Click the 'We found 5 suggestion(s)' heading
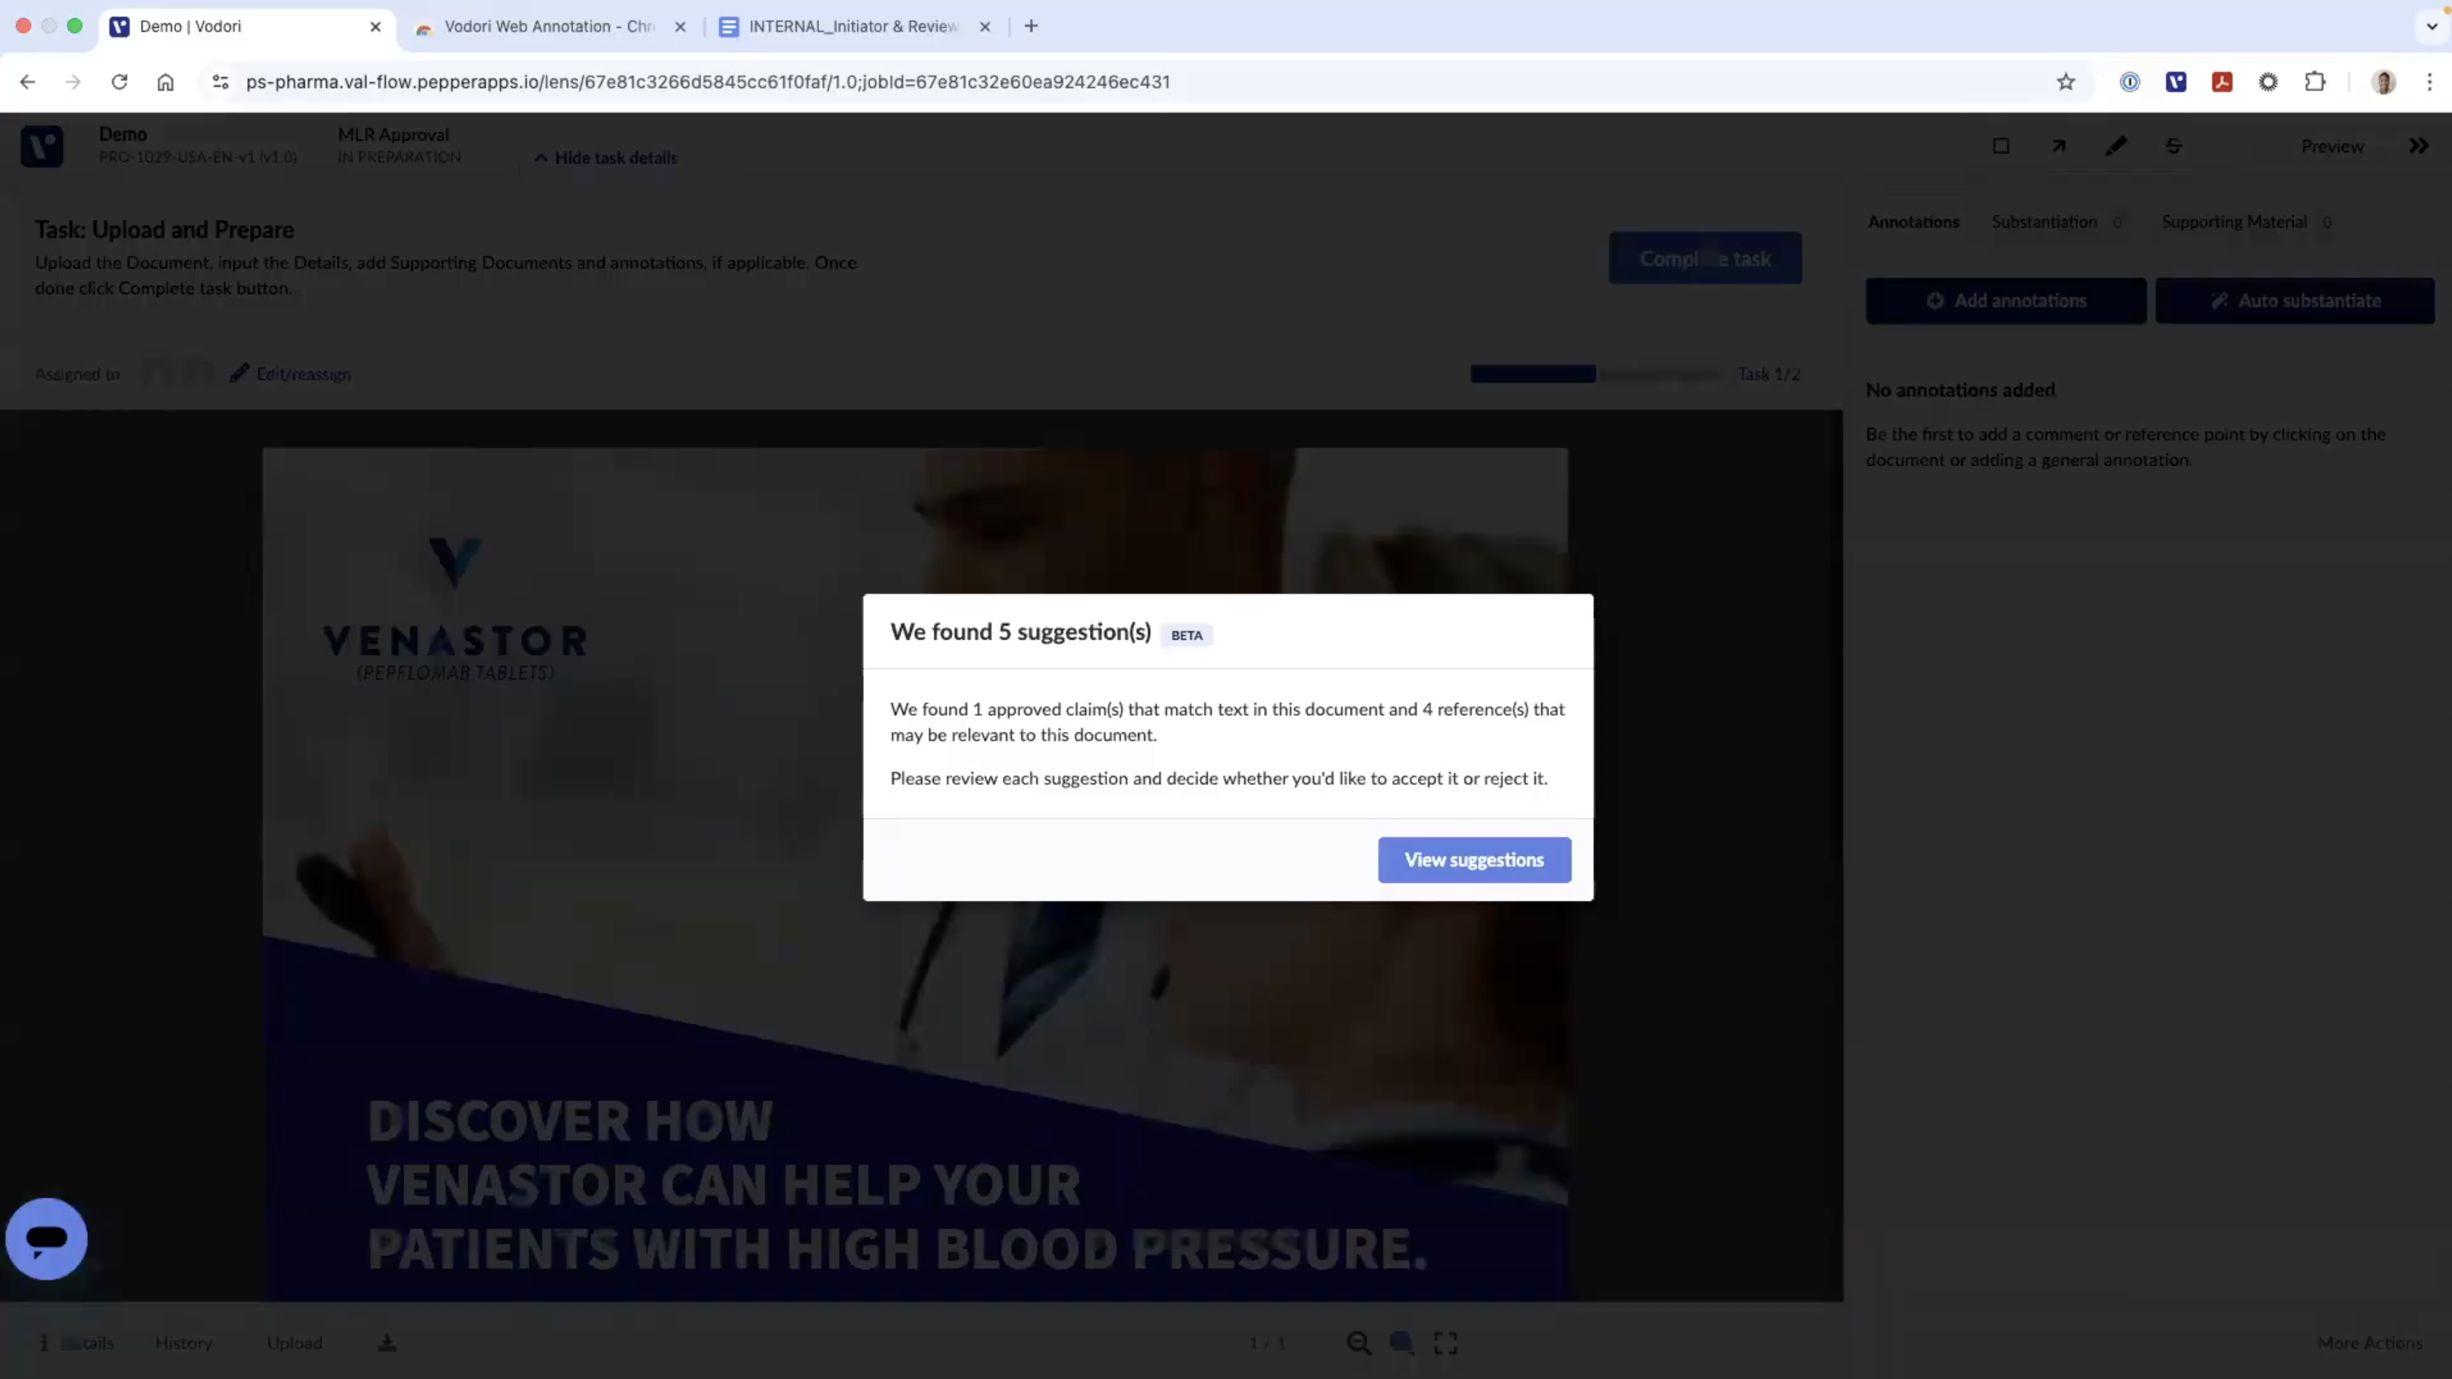The width and height of the screenshot is (2452, 1379). pyautogui.click(x=1020, y=632)
